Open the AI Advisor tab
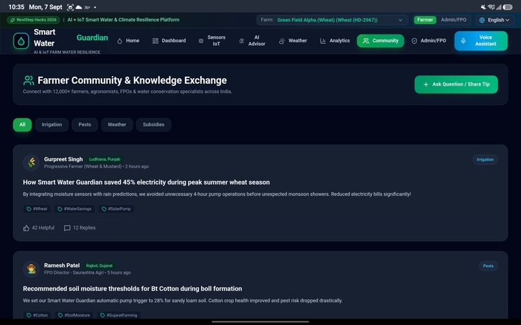This screenshot has width=521, height=325. click(252, 41)
